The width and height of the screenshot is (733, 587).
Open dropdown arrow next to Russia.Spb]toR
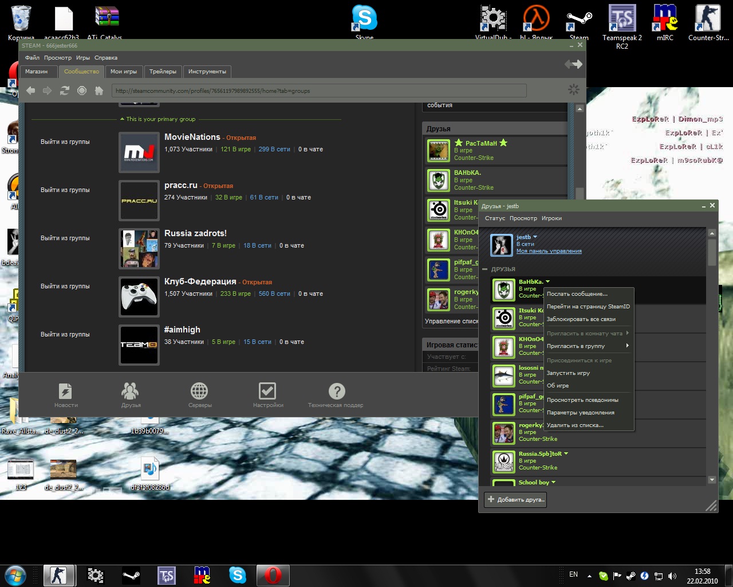click(x=566, y=453)
